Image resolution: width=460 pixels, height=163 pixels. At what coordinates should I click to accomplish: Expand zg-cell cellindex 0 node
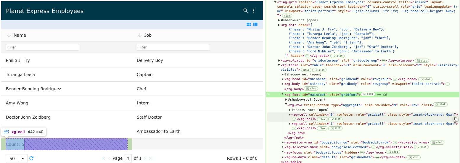289,114
